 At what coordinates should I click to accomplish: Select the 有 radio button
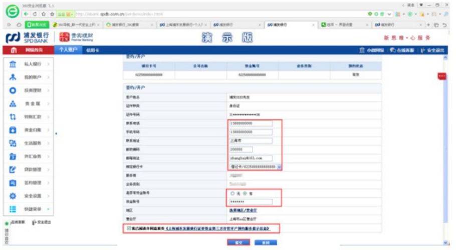pos(245,193)
